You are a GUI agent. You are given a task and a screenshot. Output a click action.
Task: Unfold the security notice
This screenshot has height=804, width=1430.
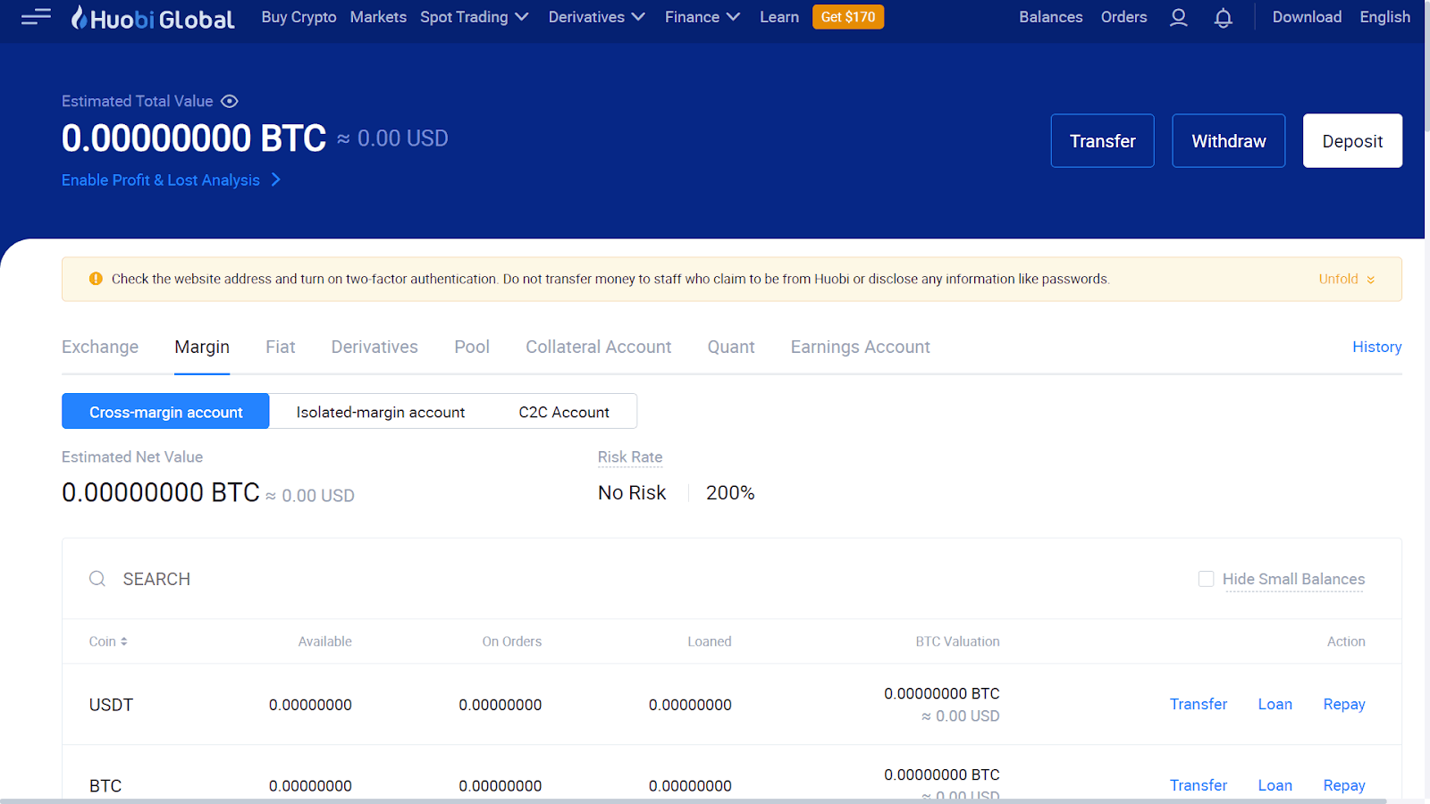tap(1347, 279)
